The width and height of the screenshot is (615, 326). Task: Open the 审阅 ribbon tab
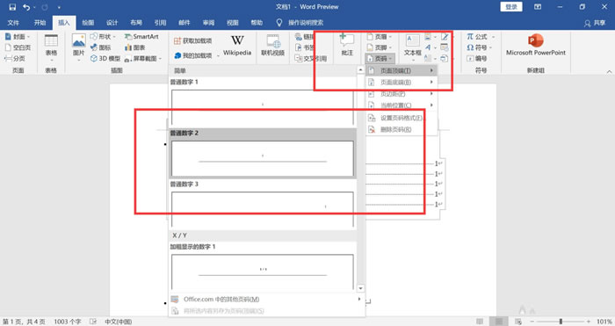point(208,23)
